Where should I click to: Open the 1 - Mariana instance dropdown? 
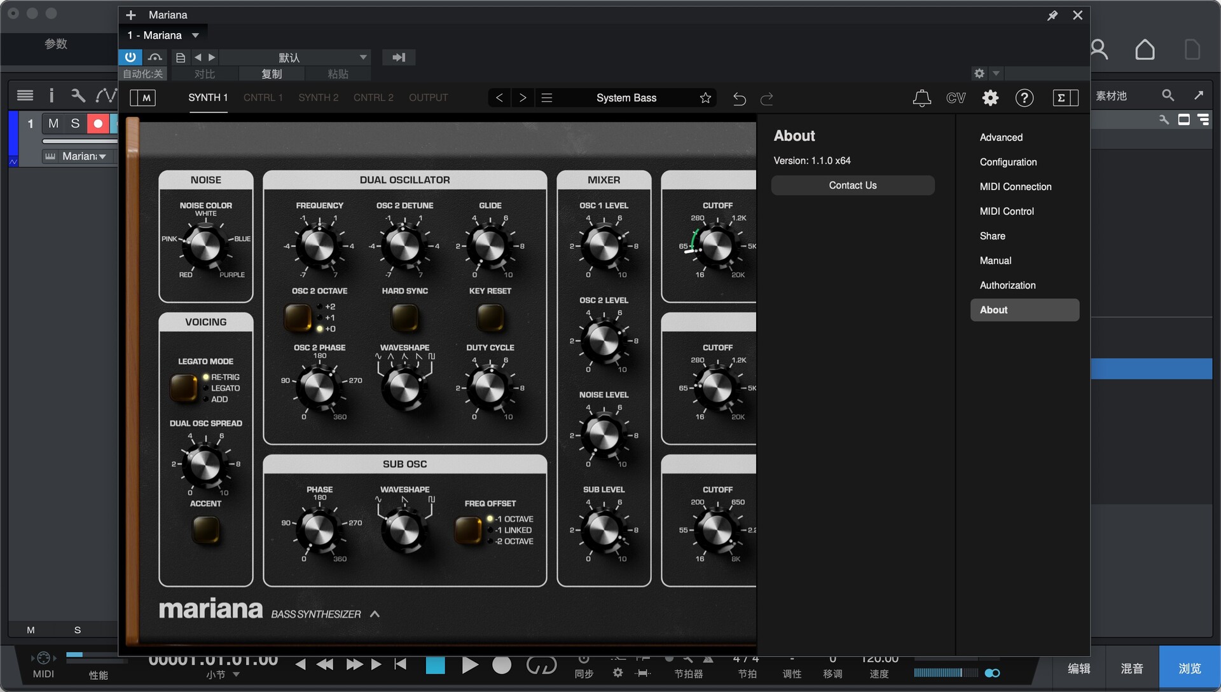click(195, 36)
